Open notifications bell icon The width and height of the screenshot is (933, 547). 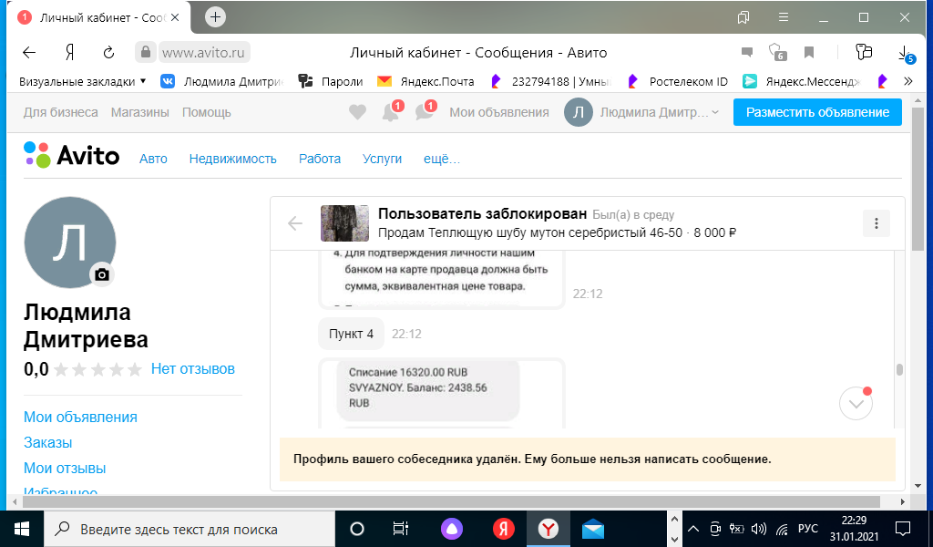[390, 112]
